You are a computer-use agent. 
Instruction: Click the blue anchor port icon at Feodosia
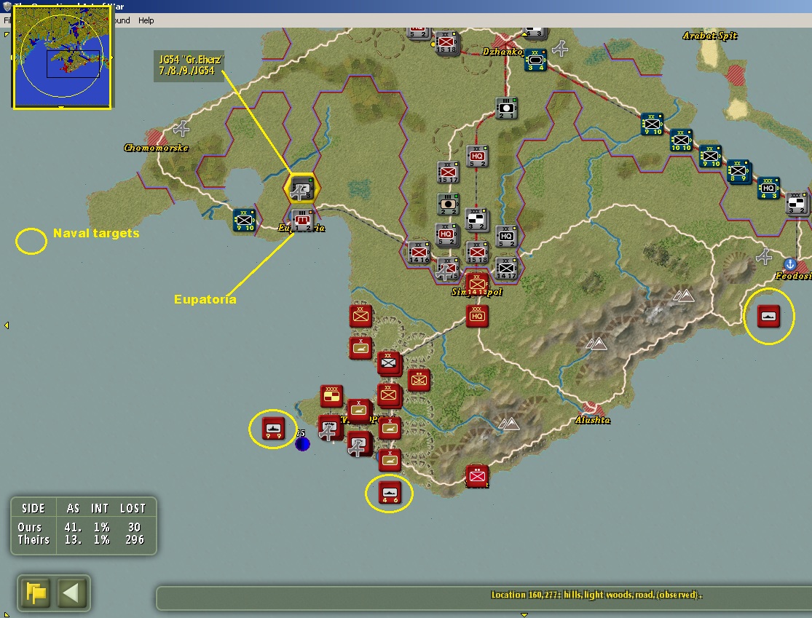[789, 264]
